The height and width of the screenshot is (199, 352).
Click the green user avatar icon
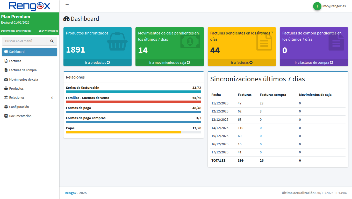click(x=317, y=6)
